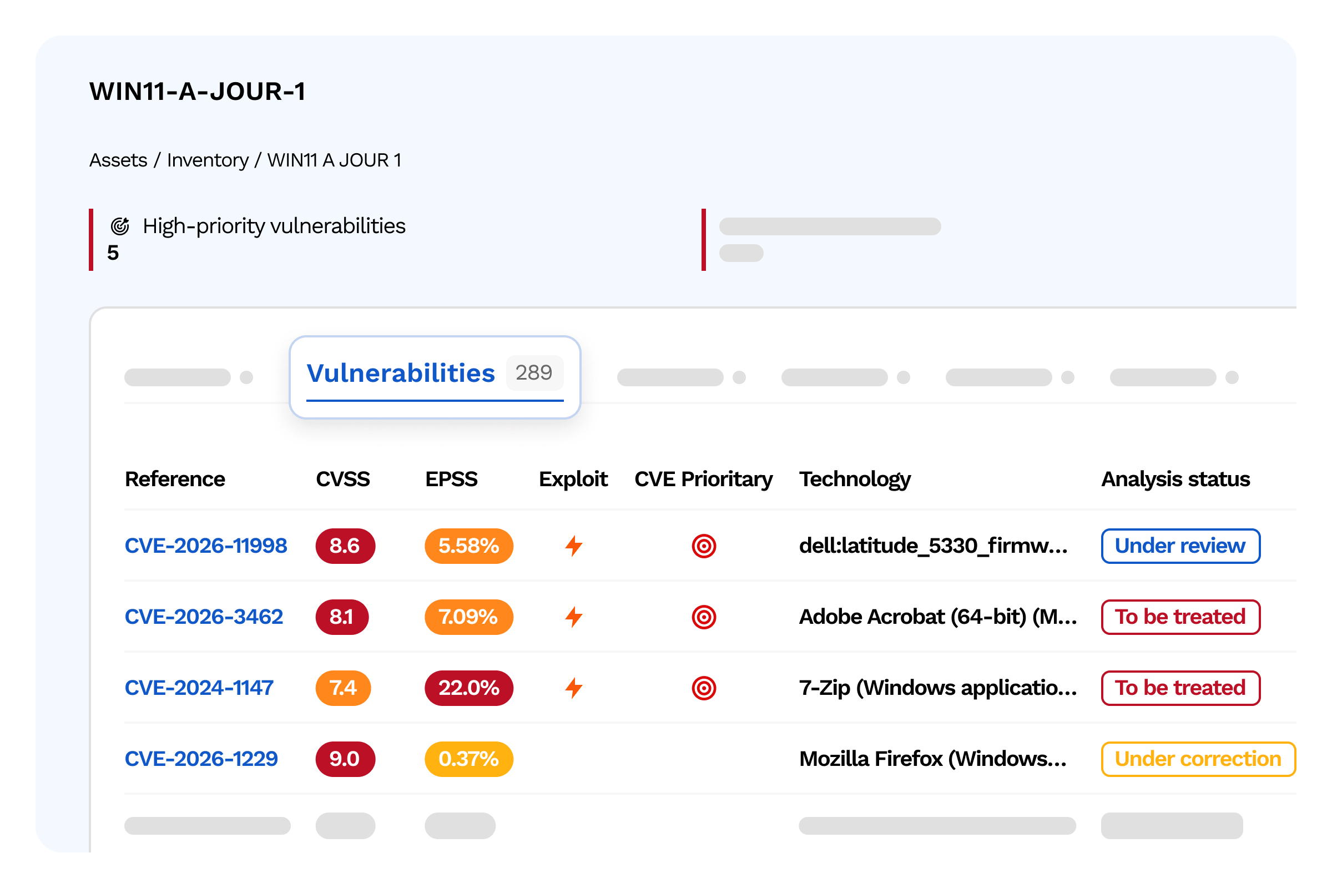Click the 8.1 CVSS score badge

(342, 617)
